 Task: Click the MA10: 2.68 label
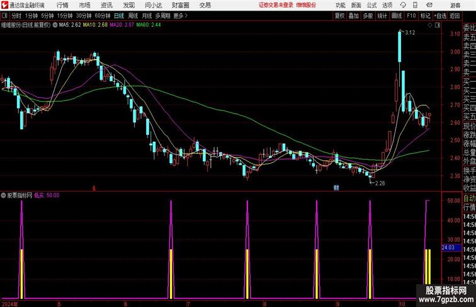coord(95,25)
